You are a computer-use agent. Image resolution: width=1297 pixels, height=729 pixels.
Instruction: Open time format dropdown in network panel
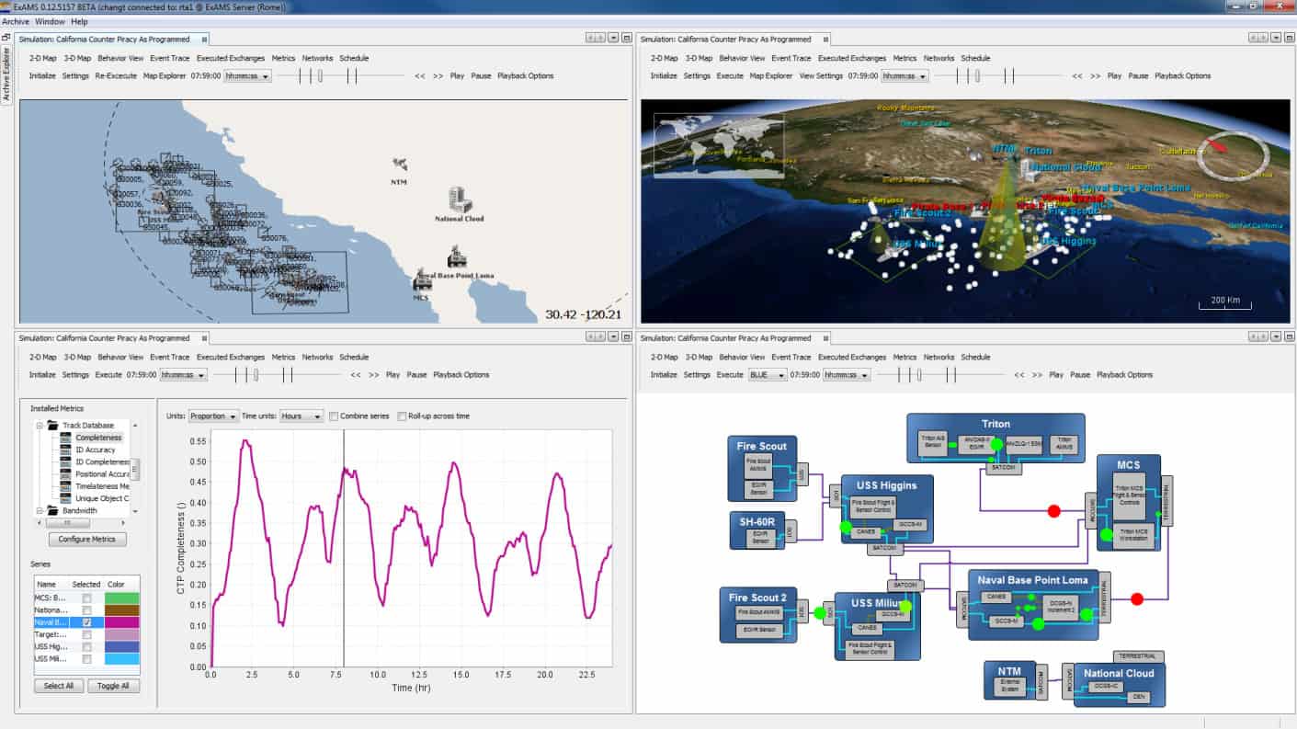846,375
